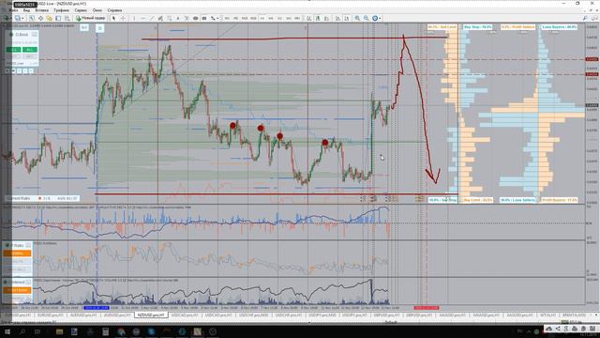Screen dimensions: 600x338
Task: Click left green button in O.Book panel
Action: pyautogui.click(x=13, y=50)
